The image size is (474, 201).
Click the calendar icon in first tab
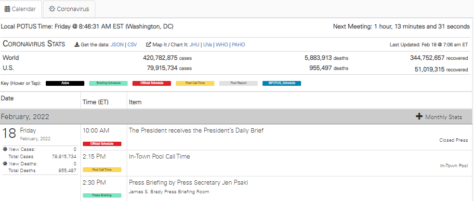pyautogui.click(x=8, y=9)
